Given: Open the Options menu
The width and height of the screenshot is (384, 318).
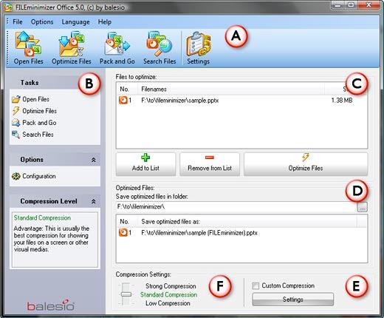Looking at the screenshot, I should (x=42, y=22).
